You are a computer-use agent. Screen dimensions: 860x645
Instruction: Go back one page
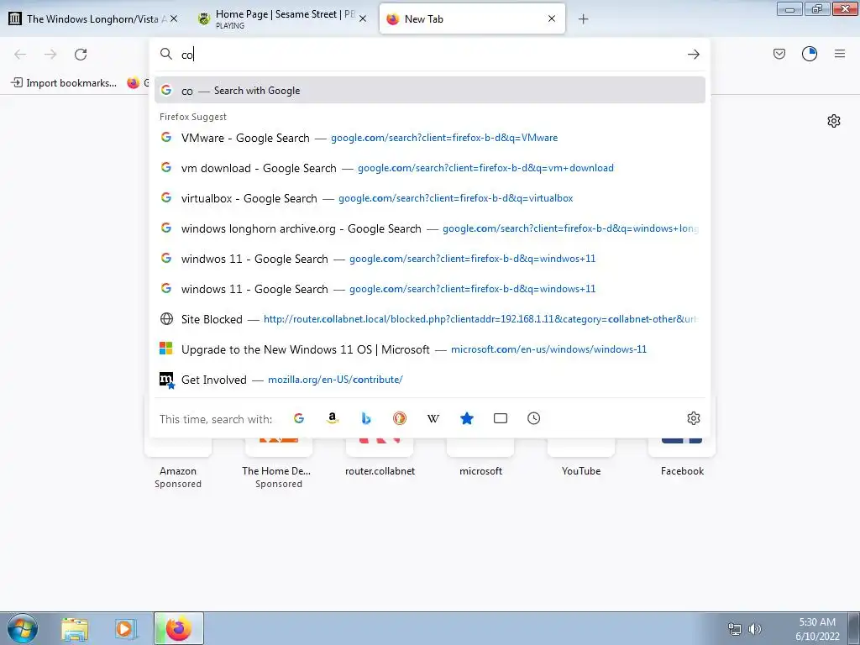[x=20, y=55]
